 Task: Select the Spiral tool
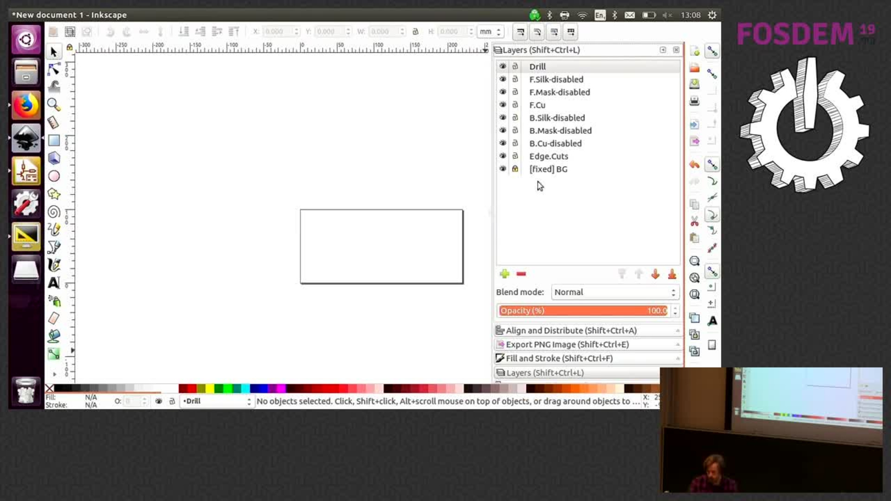pyautogui.click(x=54, y=212)
